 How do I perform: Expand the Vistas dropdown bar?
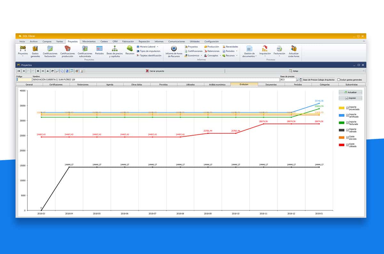[295, 71]
